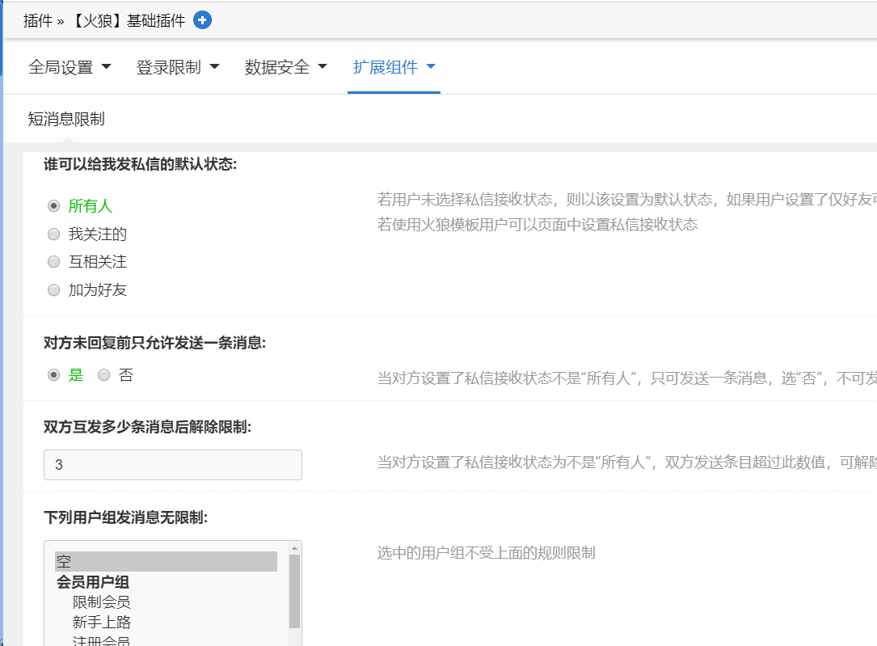Open the 全局设置 dropdown menu
The width and height of the screenshot is (877, 646).
pyautogui.click(x=70, y=67)
